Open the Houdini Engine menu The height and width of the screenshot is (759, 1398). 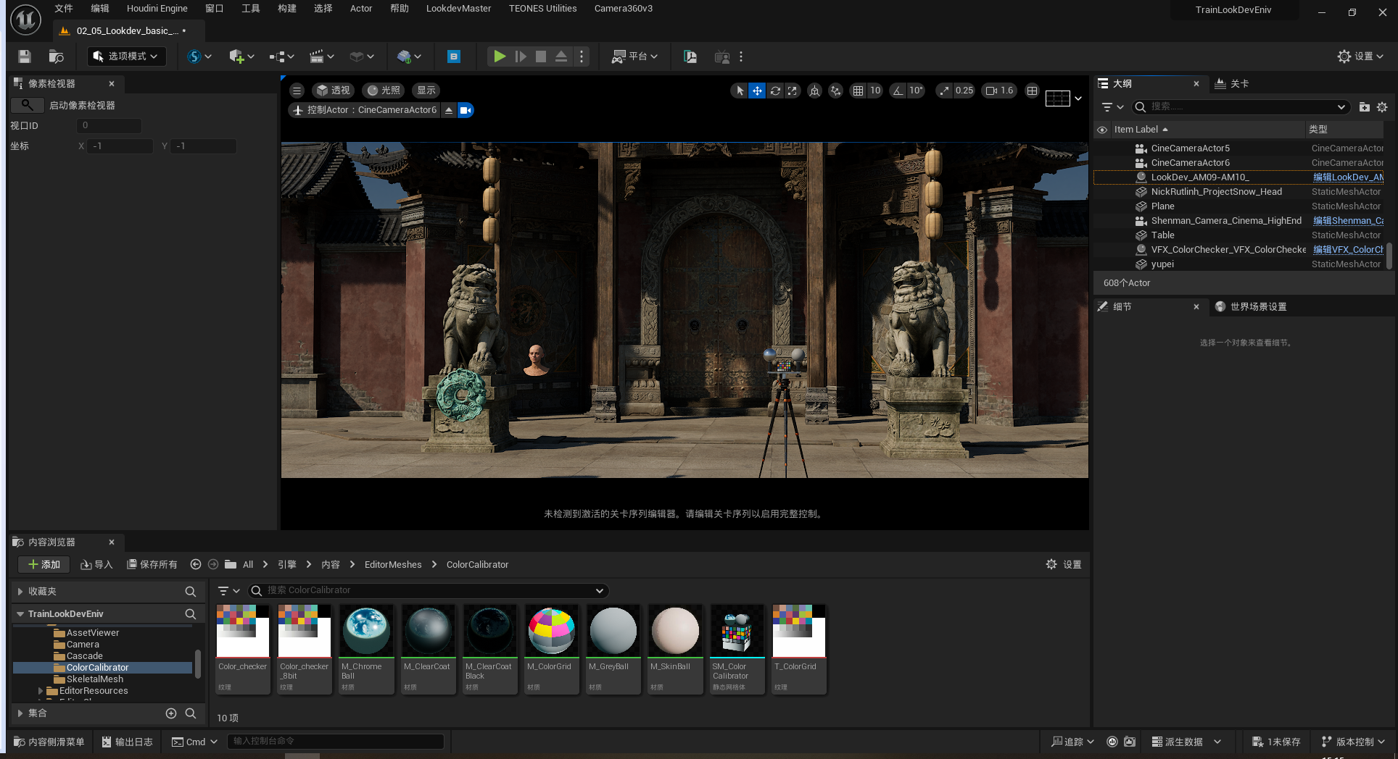click(157, 9)
